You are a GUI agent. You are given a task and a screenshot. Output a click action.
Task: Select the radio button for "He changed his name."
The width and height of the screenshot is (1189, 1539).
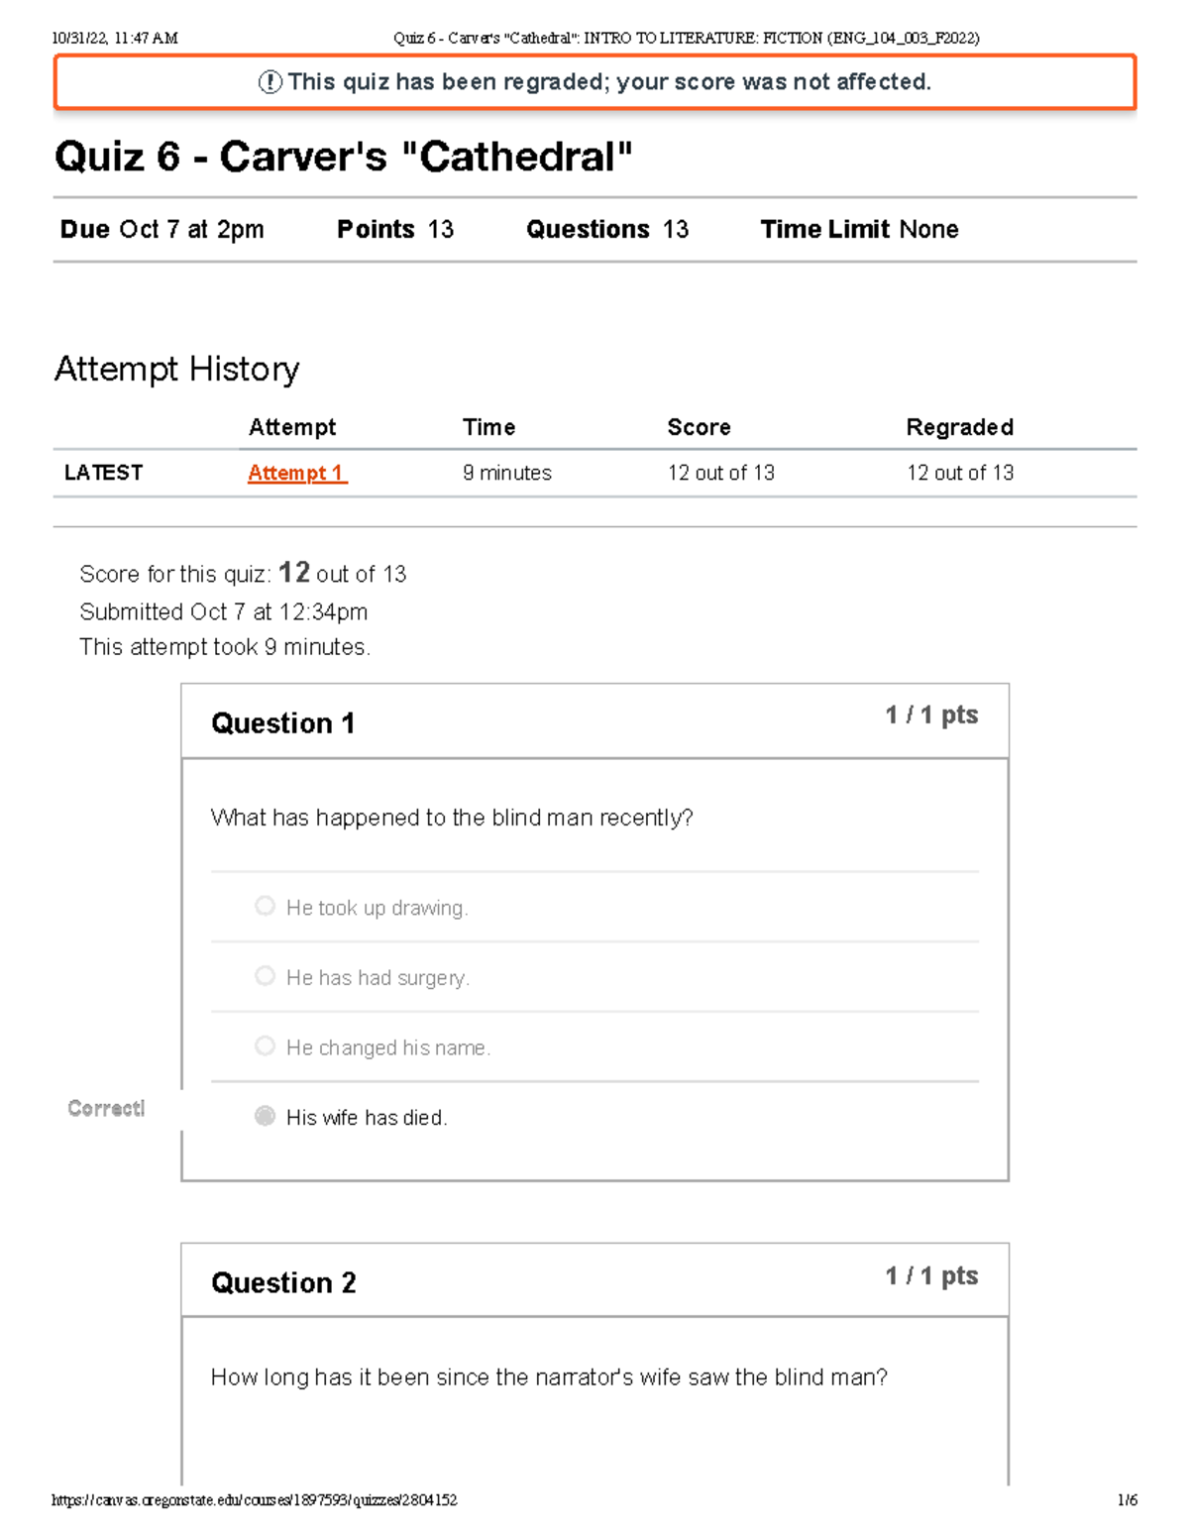(x=265, y=1044)
